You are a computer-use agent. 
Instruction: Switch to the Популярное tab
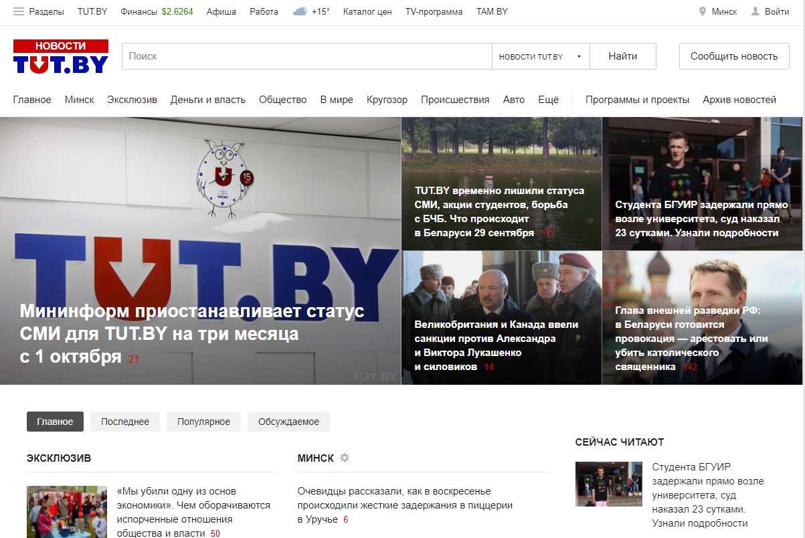click(x=203, y=422)
